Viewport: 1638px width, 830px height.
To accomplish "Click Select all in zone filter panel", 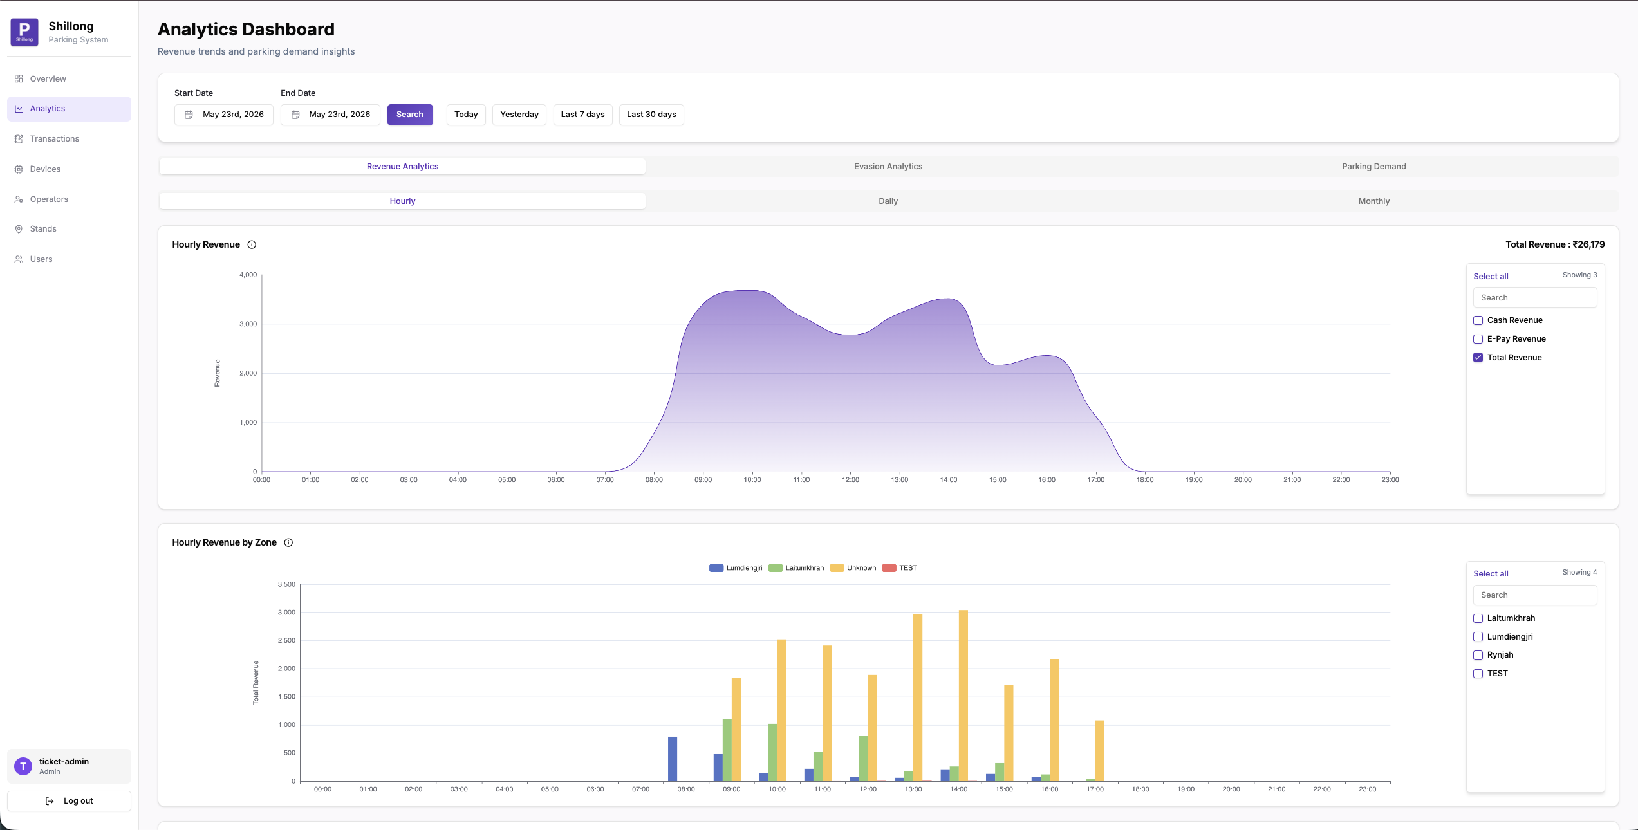I will click(x=1491, y=573).
